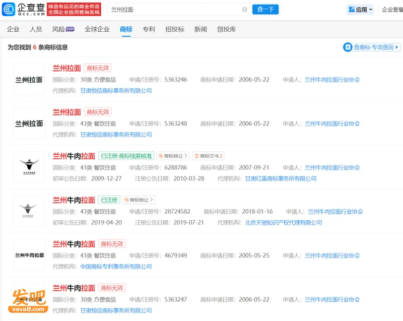Open 兰州牛肉拉面 title in 6288786 row
The image size is (403, 321).
pyautogui.click(x=74, y=156)
